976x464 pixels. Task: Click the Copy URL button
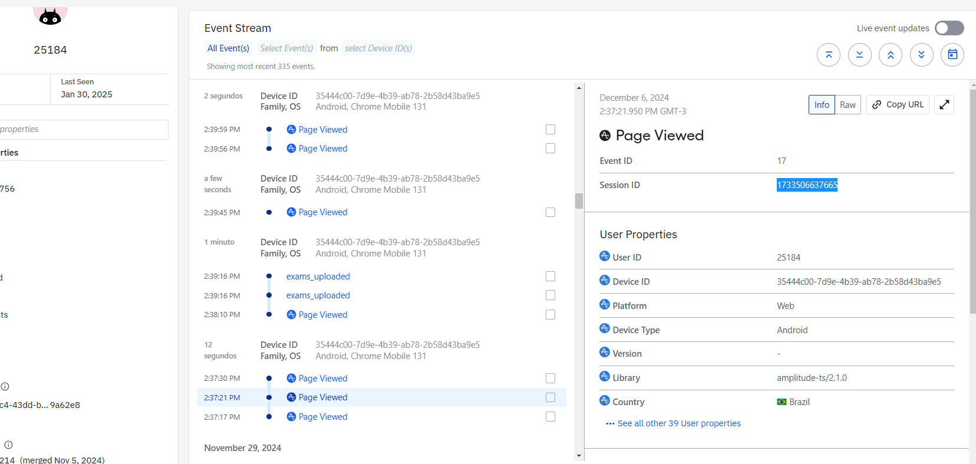898,104
